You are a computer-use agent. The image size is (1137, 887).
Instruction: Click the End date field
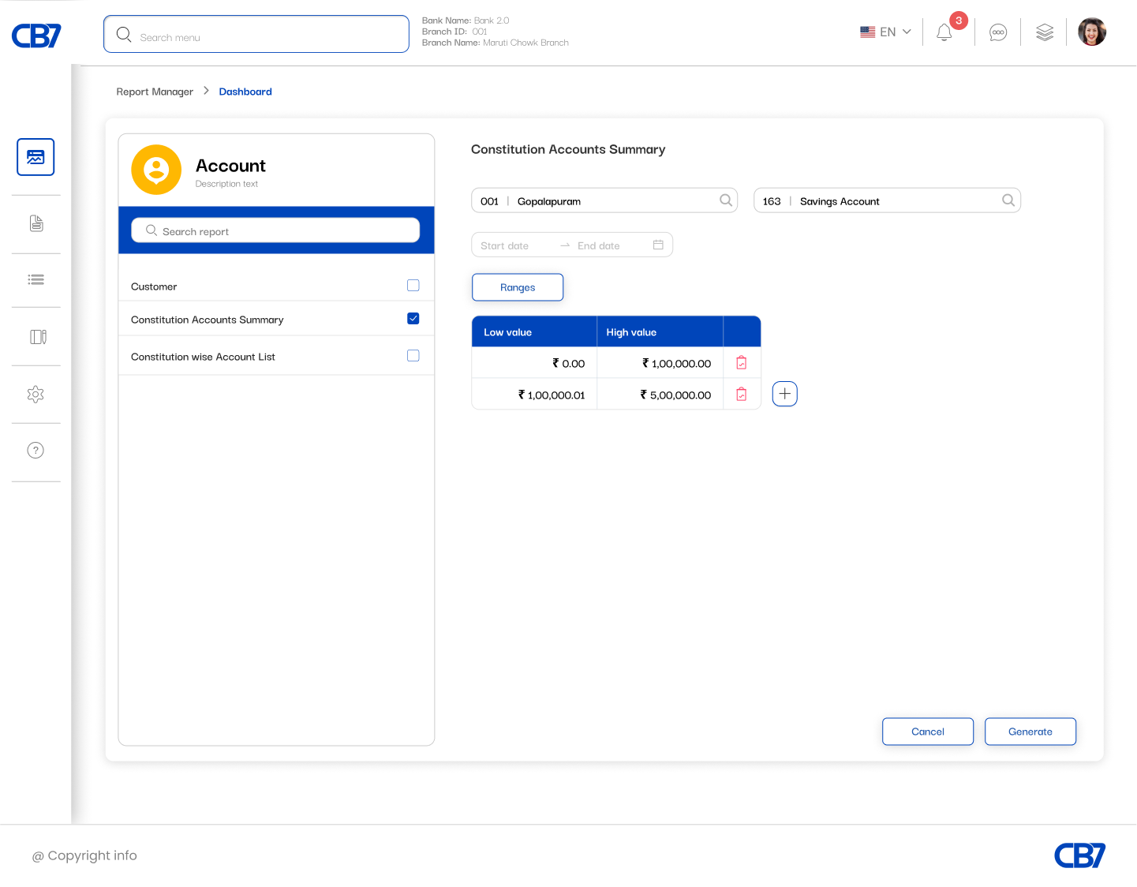point(599,245)
